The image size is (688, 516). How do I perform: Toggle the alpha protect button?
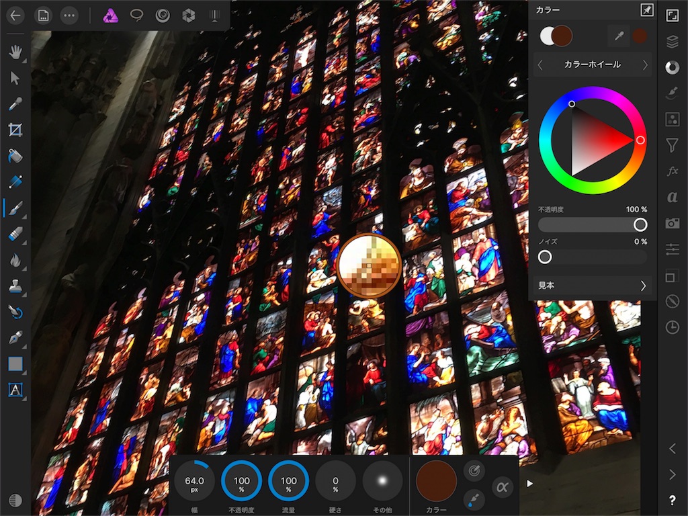(x=502, y=487)
